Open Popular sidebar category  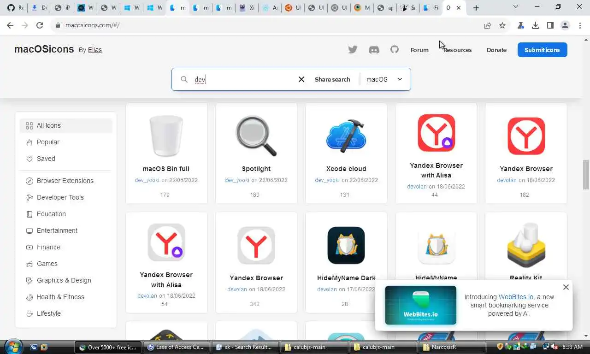66,142
